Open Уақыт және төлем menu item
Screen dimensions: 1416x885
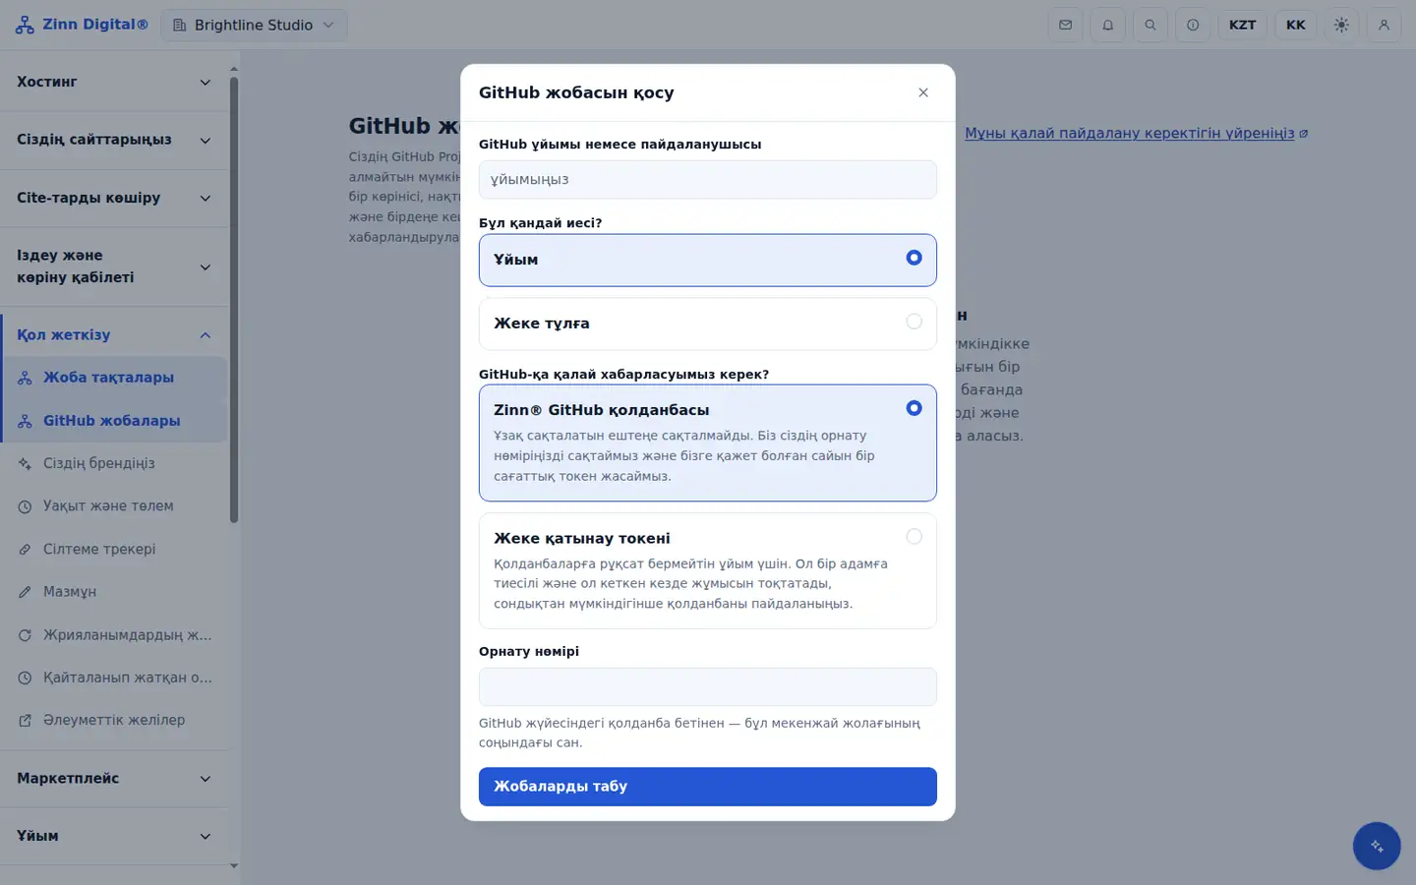[x=114, y=506]
